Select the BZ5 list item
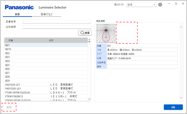Image resolution: width=187 pixels, height=114 pixels. 46,65
